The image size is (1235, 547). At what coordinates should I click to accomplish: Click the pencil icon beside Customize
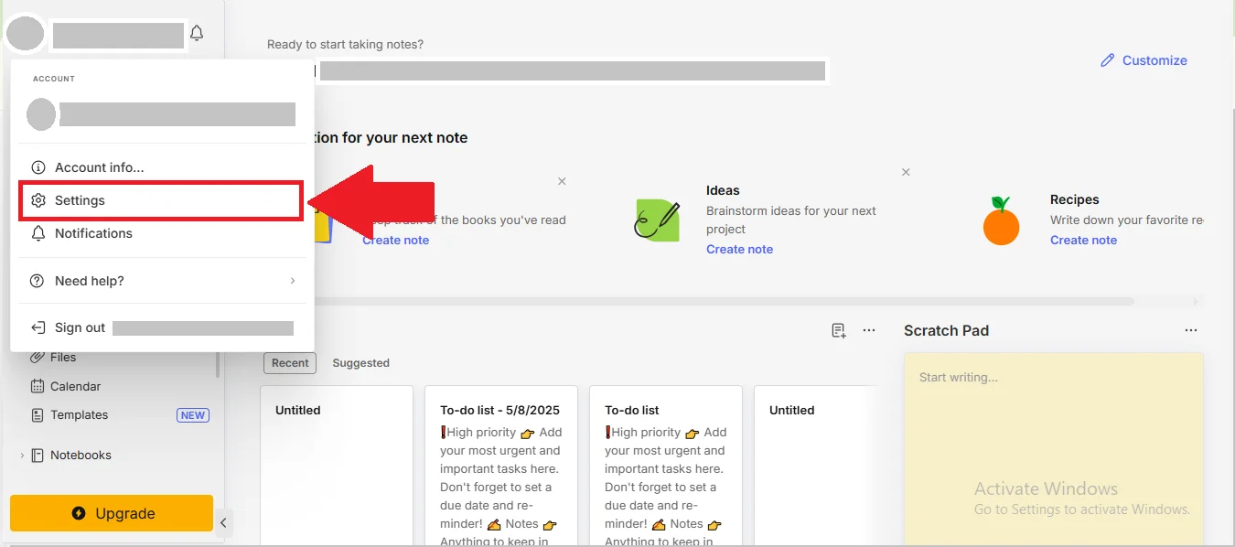pos(1108,60)
